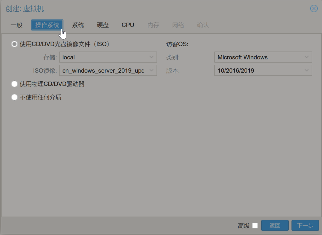This screenshot has width=322, height=235.
Task: Switch to the 一般 tab
Action: tap(16, 25)
